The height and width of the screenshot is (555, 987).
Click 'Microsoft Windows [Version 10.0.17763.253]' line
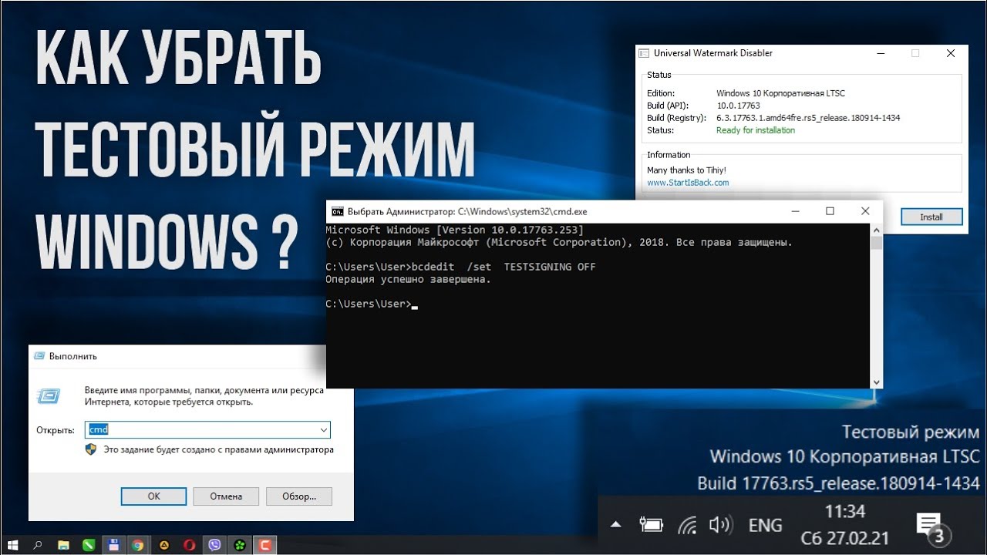point(455,230)
